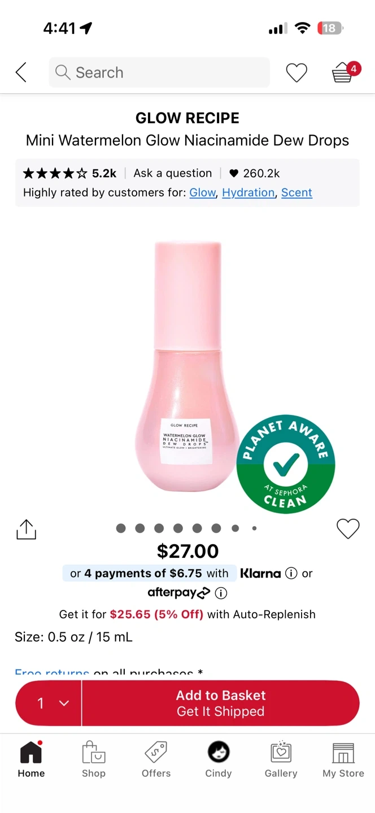Screen dimensions: 375x813
Task: Open the shopping basket icon
Action: point(343,72)
